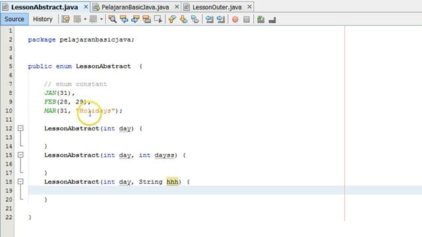Select the Source view button

click(x=15, y=19)
